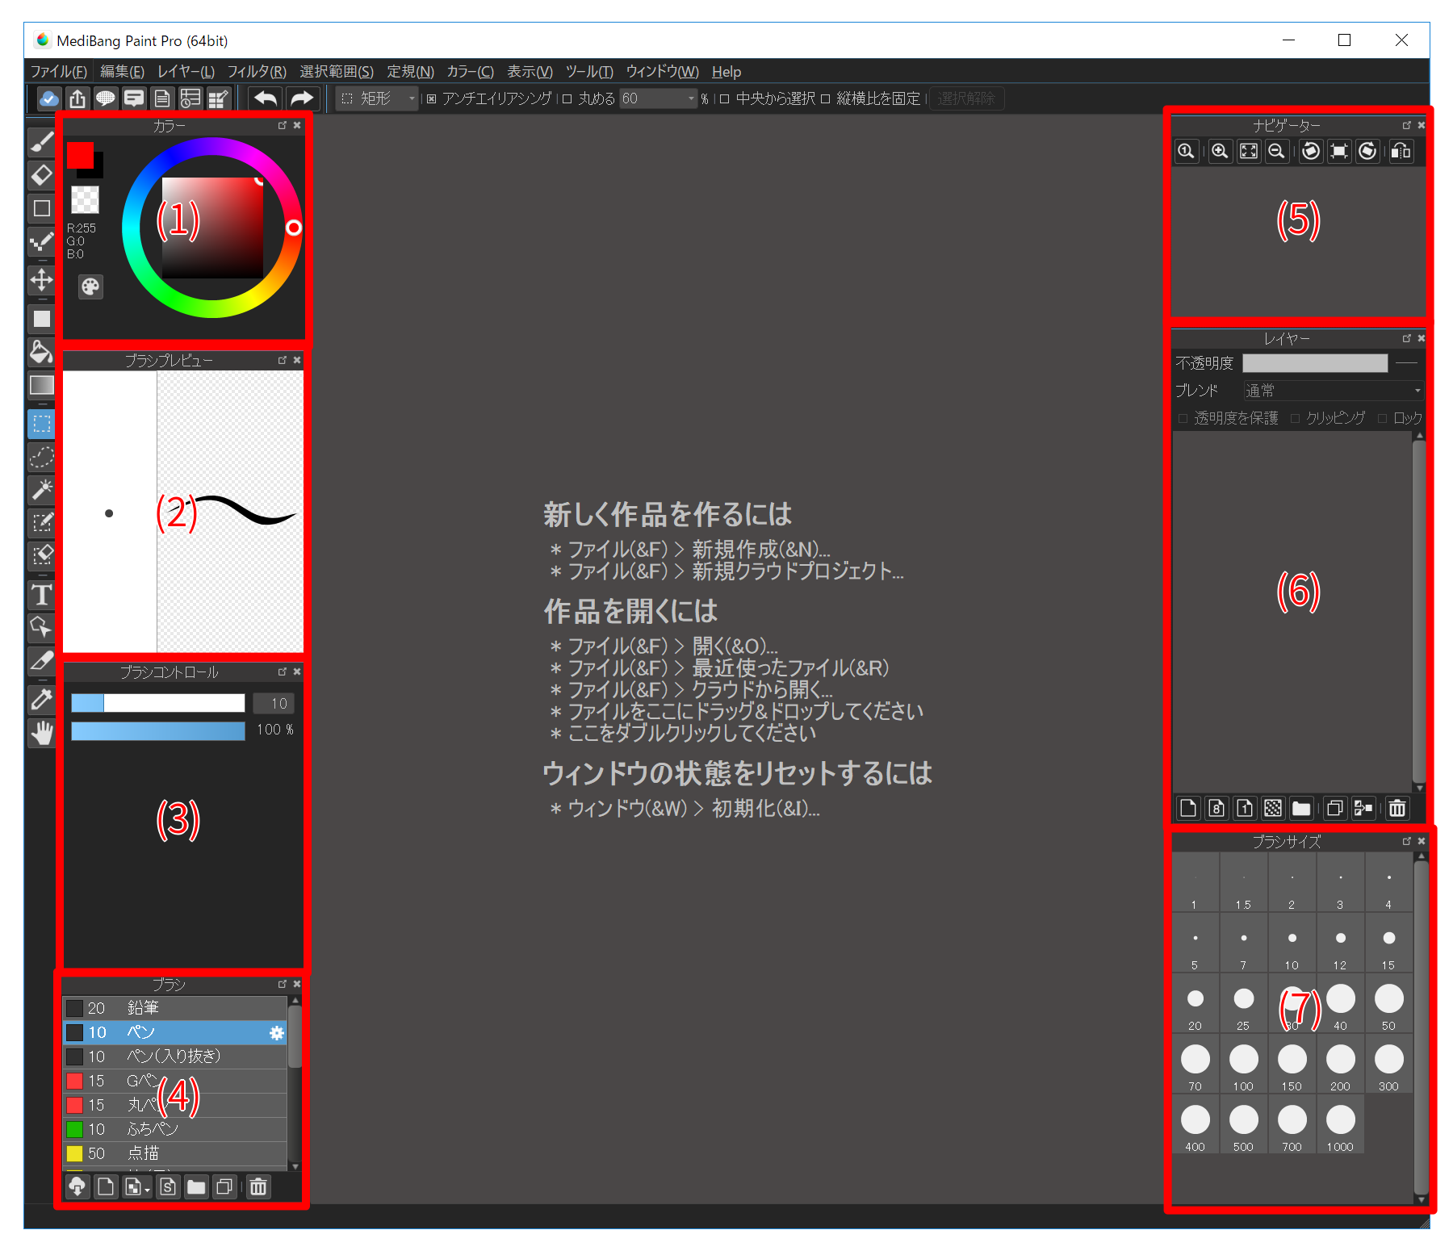
Task: Open the ファイル(F) menu
Action: (x=59, y=72)
